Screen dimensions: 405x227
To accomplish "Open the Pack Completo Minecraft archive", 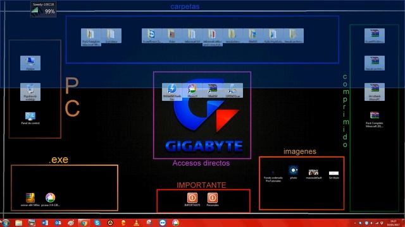I will (375, 119).
